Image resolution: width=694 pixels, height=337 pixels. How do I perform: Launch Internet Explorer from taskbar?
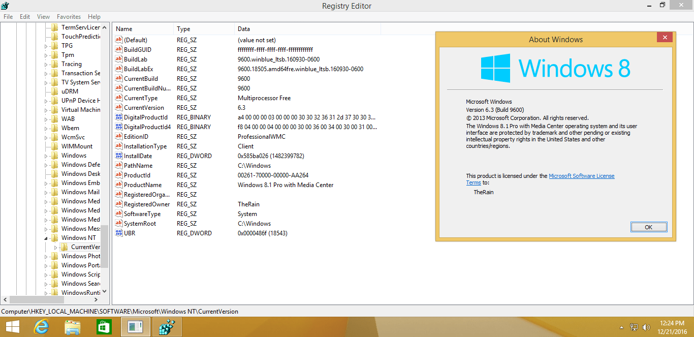coord(41,327)
